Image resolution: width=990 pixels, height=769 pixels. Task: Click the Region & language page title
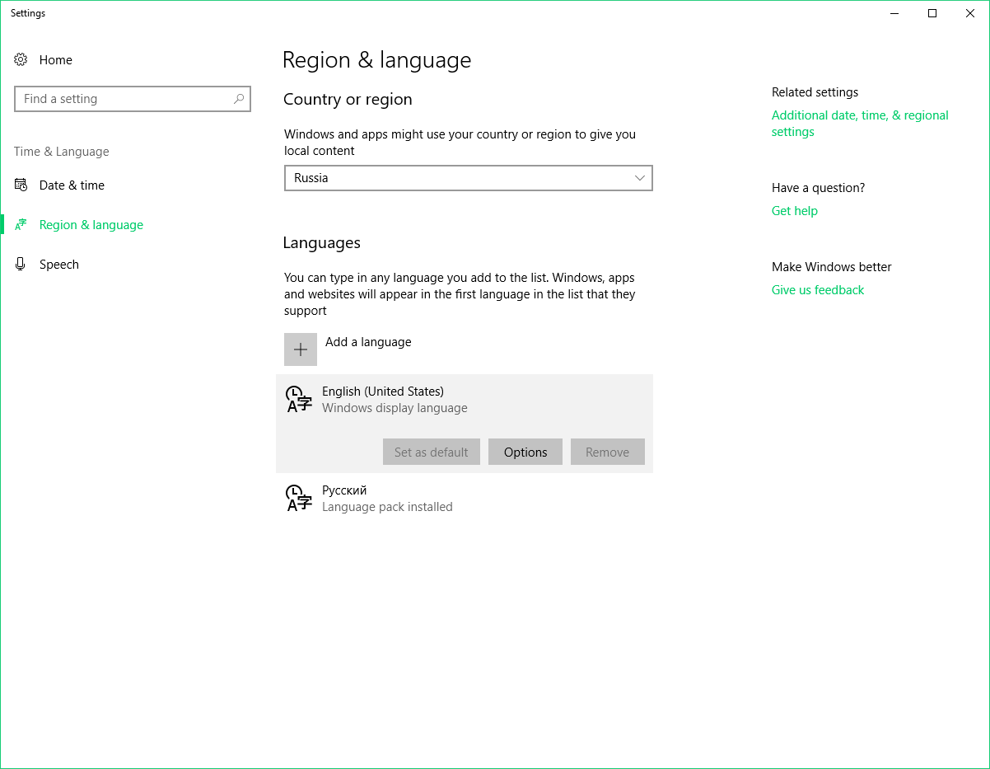[x=376, y=60]
